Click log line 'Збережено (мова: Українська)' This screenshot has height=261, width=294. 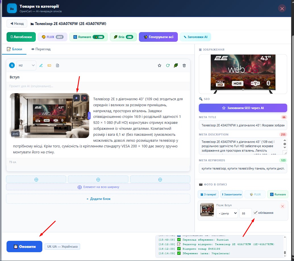click(194, 253)
